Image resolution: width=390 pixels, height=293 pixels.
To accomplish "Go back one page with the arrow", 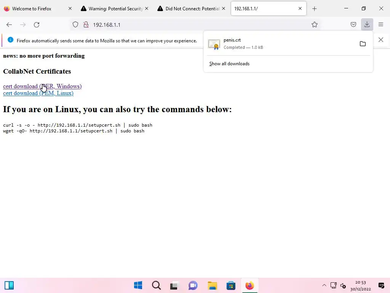I will pyautogui.click(x=9, y=25).
